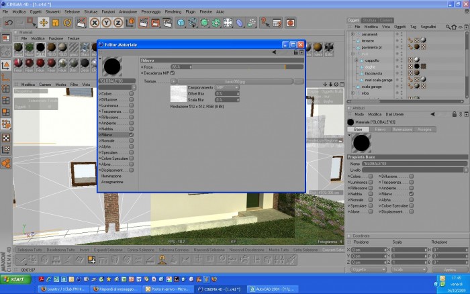The width and height of the screenshot is (470, 294).
Task: Open the Campionamento MIP dropdown
Action: (x=227, y=87)
